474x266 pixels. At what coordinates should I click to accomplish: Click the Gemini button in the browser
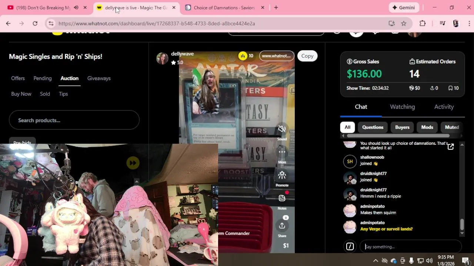(404, 7)
